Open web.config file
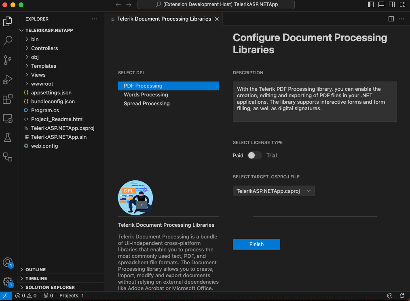This screenshot has height=301, width=410. coord(61,146)
